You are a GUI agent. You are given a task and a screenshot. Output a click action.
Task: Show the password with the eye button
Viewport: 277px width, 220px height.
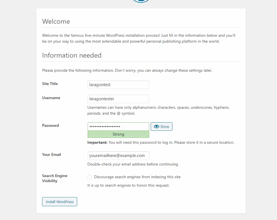[161, 127]
